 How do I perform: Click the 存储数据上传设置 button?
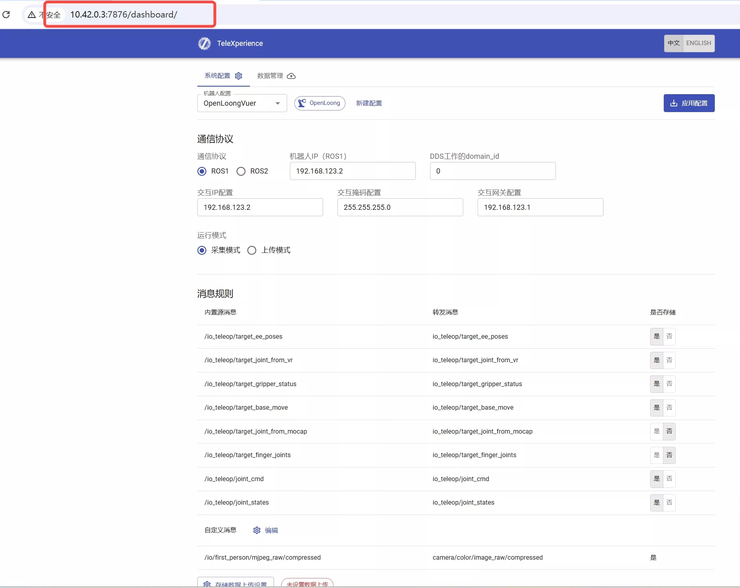click(x=236, y=582)
